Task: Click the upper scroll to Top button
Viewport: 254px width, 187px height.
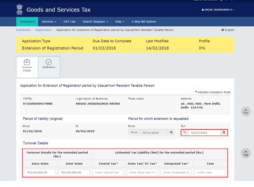Action: [246, 112]
